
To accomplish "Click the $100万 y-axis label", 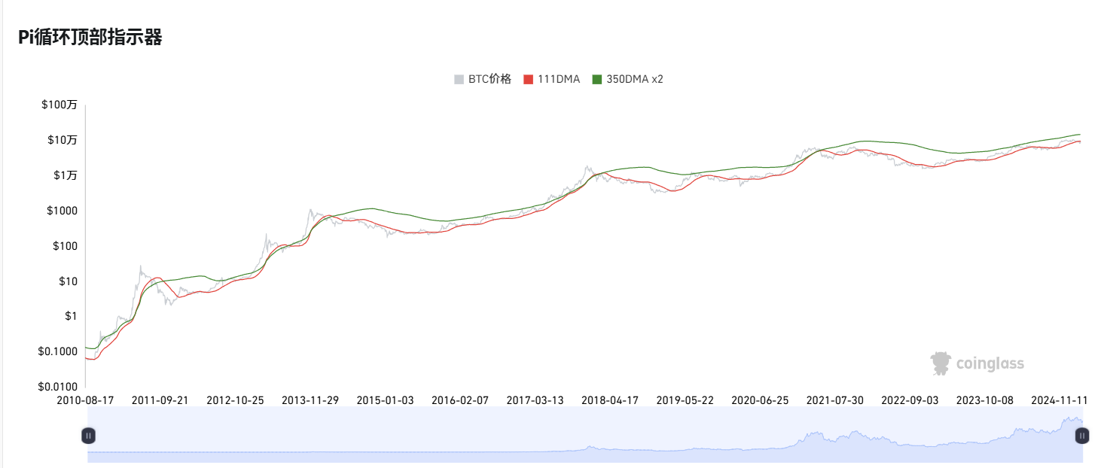I will [x=59, y=105].
